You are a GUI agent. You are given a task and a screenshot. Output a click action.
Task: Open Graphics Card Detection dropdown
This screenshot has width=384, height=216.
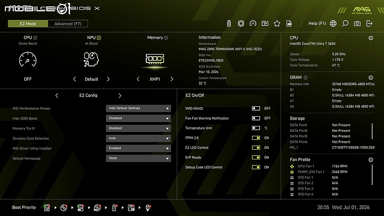[138, 138]
